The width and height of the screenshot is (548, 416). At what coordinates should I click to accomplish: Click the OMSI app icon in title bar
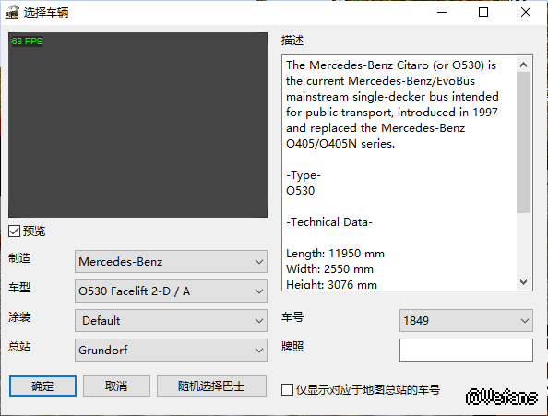coord(12,12)
